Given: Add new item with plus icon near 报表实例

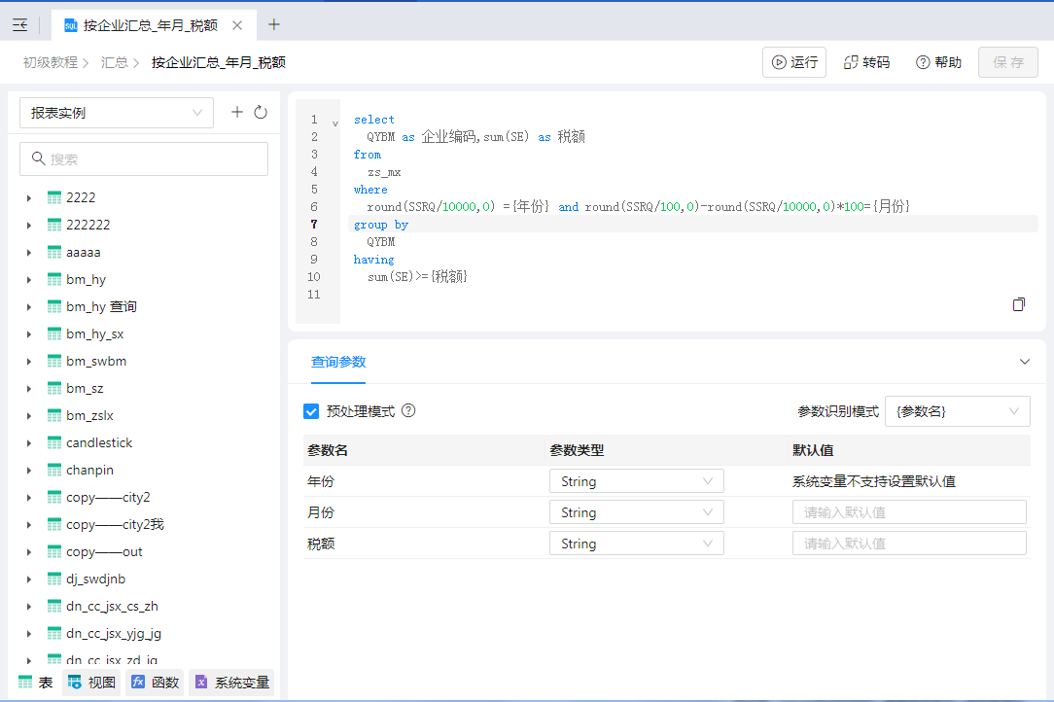Looking at the screenshot, I should (237, 113).
